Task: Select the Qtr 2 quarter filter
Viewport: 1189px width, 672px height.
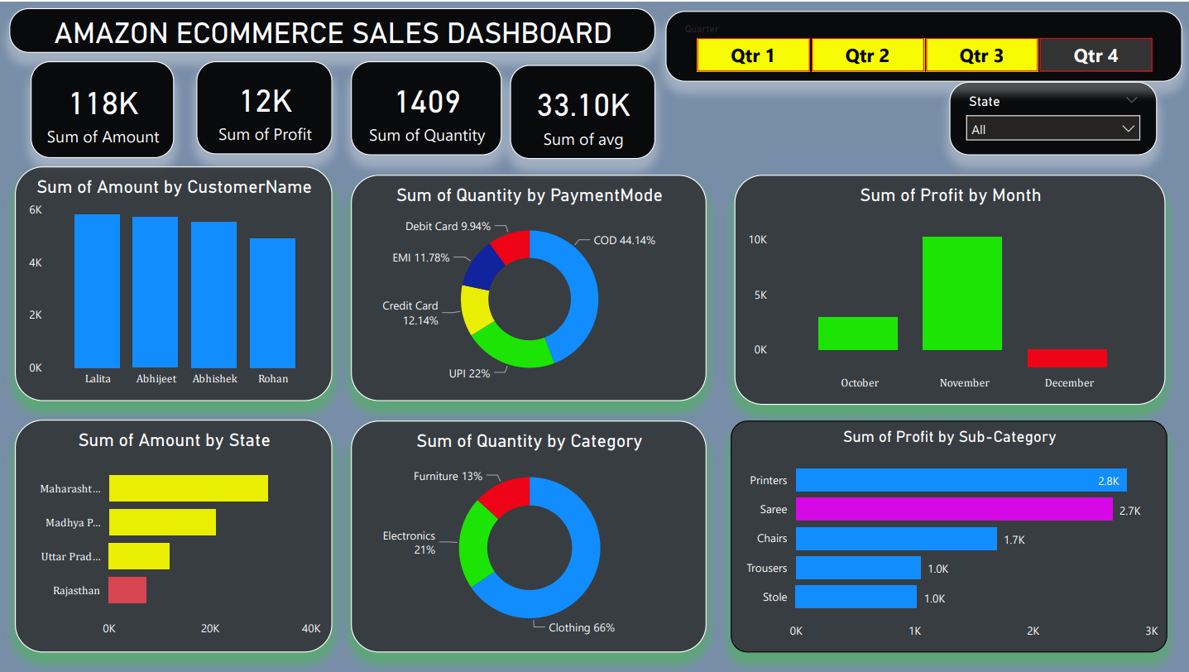Action: (x=867, y=55)
